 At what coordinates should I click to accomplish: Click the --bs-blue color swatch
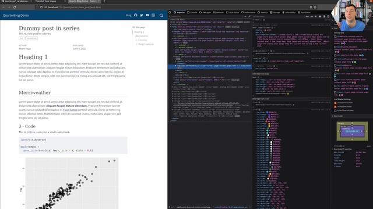[267, 112]
